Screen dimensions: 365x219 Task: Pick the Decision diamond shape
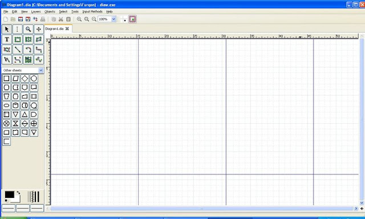click(x=25, y=79)
